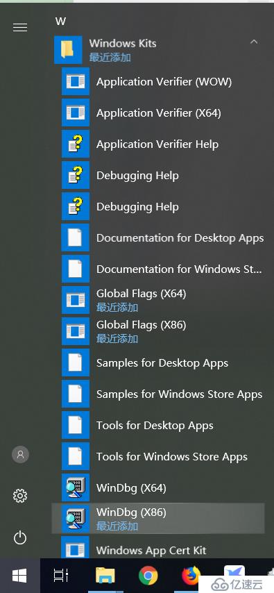Open Samples for Desktop Apps icon
The image size is (274, 593).
(x=76, y=362)
